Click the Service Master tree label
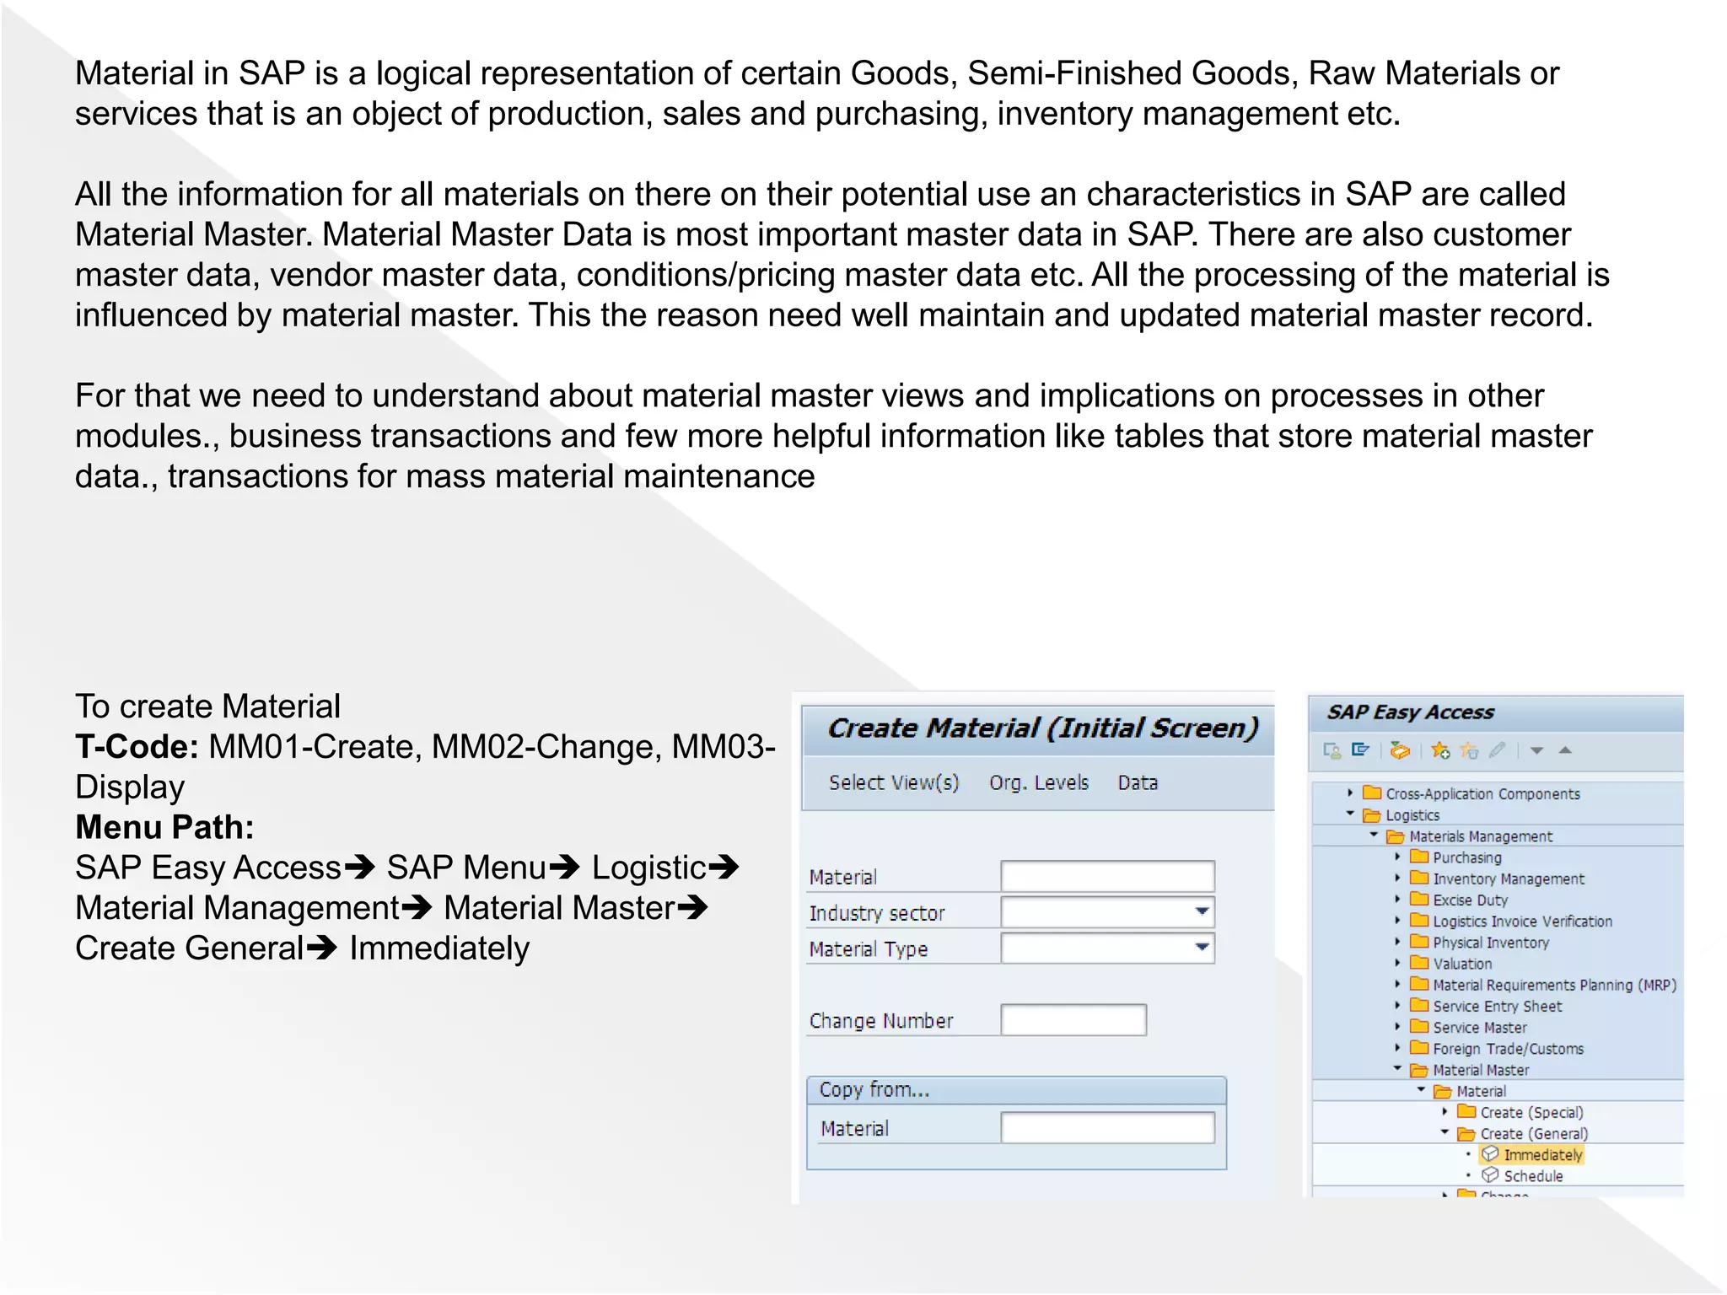1727x1295 pixels. (1480, 1028)
